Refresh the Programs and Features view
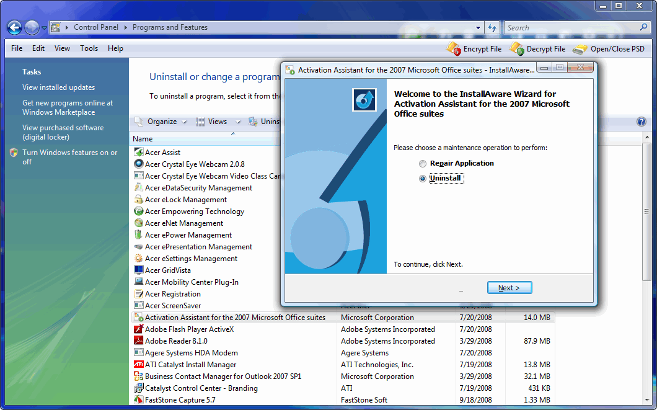 coord(492,28)
